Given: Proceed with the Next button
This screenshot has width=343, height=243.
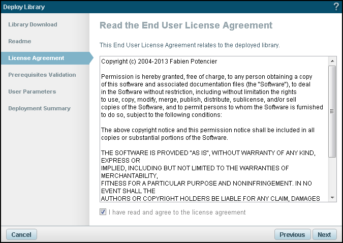Looking at the screenshot, I should [324, 234].
